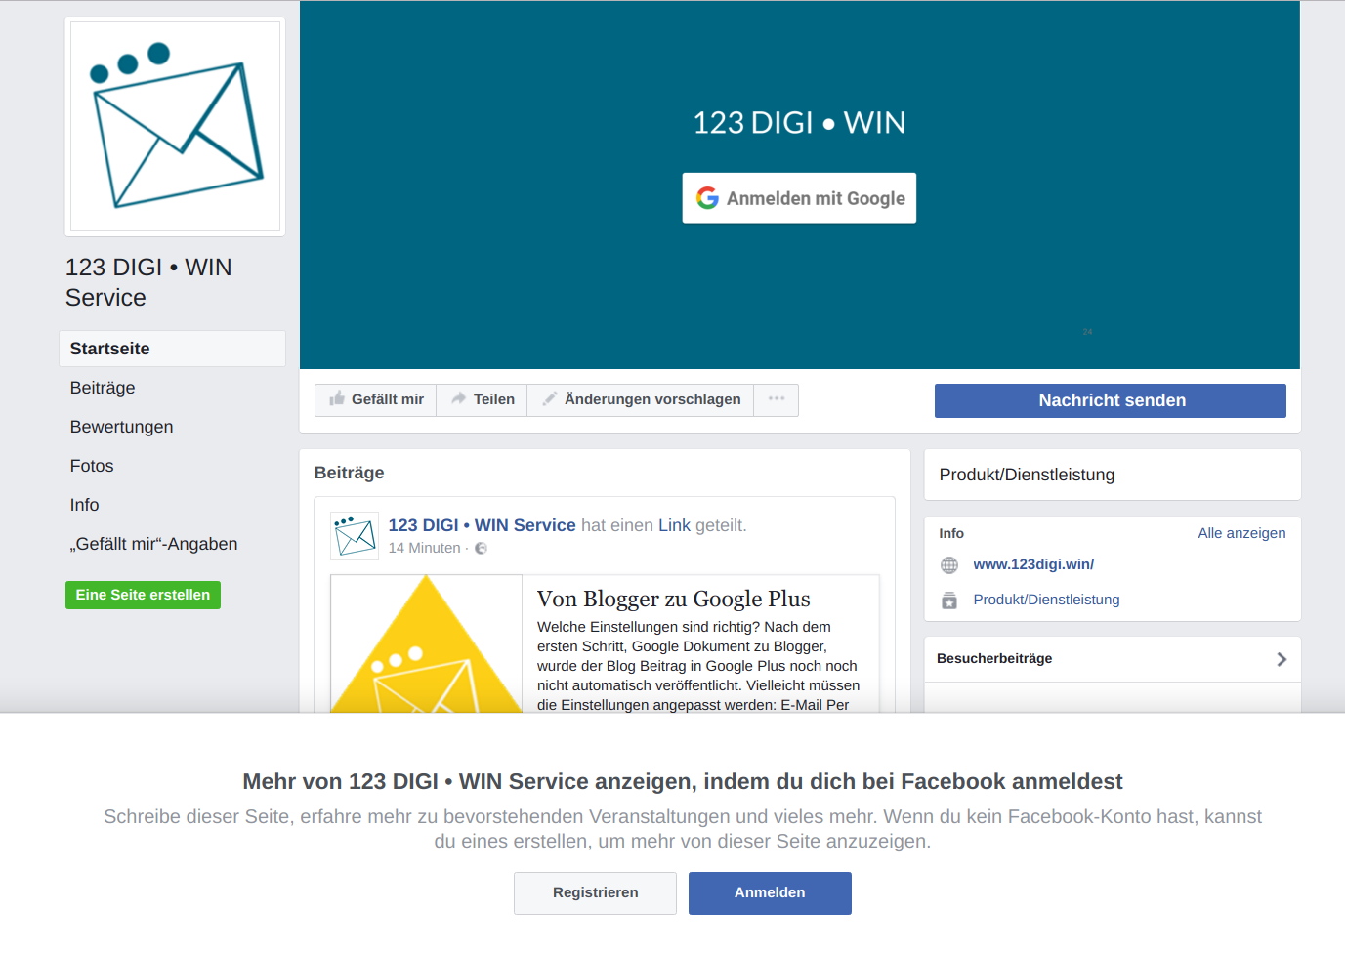Click the 123 DIGI • WIN Service page name

click(148, 282)
